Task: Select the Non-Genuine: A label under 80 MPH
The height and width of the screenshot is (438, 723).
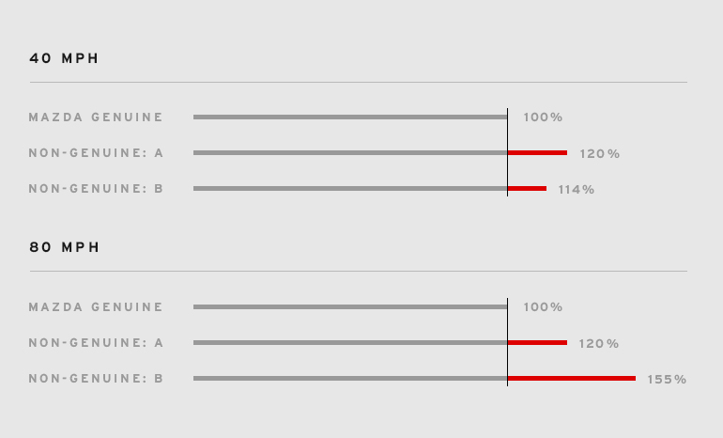Action: tap(96, 343)
